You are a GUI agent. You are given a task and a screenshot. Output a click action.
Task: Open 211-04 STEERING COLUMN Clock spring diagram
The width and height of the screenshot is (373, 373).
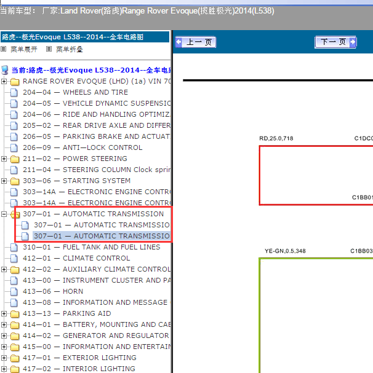[97, 170]
